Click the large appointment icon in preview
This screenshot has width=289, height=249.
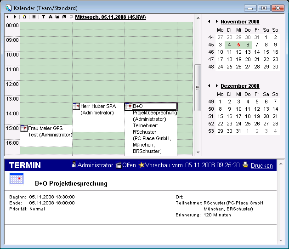pyautogui.click(x=17, y=179)
